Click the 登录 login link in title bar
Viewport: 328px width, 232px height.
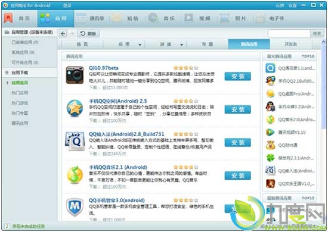click(x=67, y=5)
